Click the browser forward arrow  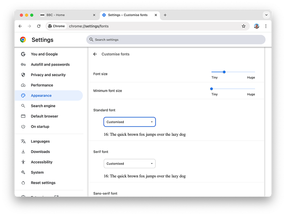[29, 26]
